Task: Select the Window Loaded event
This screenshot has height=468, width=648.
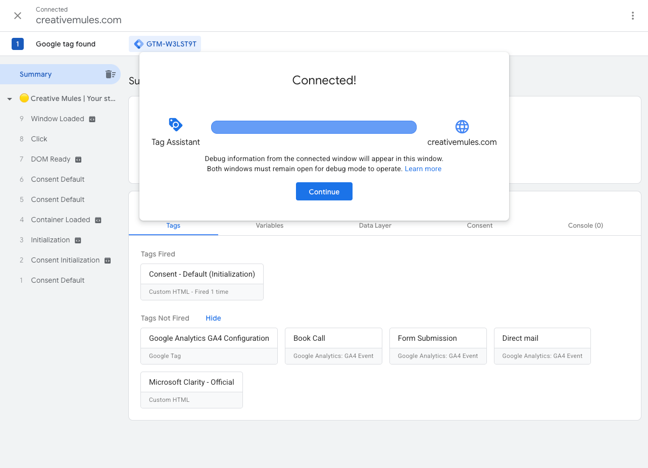Action: coord(58,119)
